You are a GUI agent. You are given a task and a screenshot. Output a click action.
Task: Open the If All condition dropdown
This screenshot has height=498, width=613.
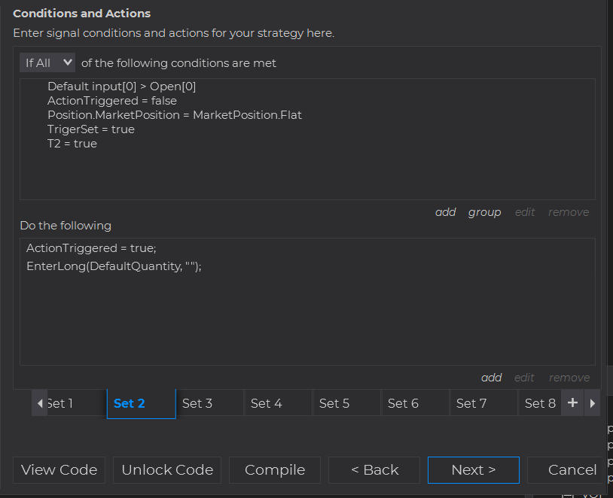47,62
